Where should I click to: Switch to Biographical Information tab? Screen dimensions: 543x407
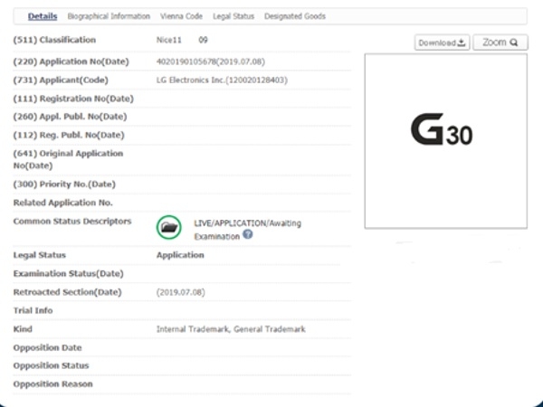(x=109, y=16)
